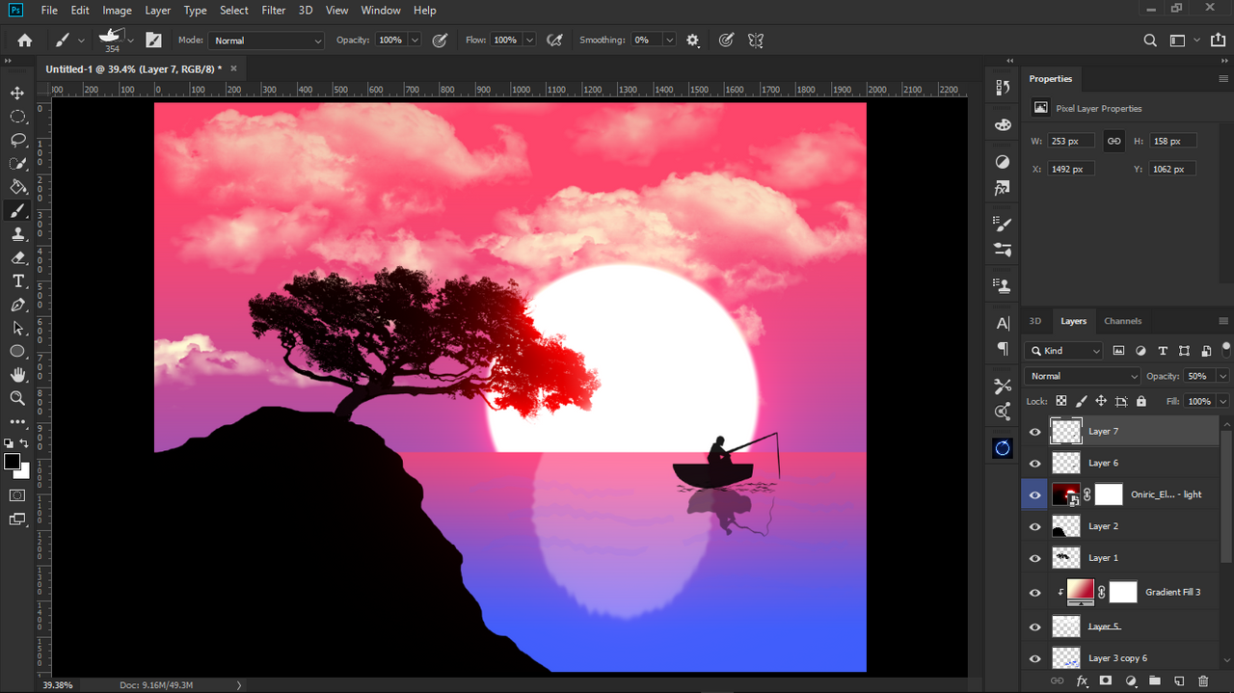Image resolution: width=1234 pixels, height=693 pixels.
Task: Select the Path Selection tool
Action: click(17, 328)
